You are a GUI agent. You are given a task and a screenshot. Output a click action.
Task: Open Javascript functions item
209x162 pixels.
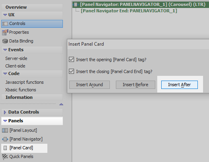[x=24, y=82]
